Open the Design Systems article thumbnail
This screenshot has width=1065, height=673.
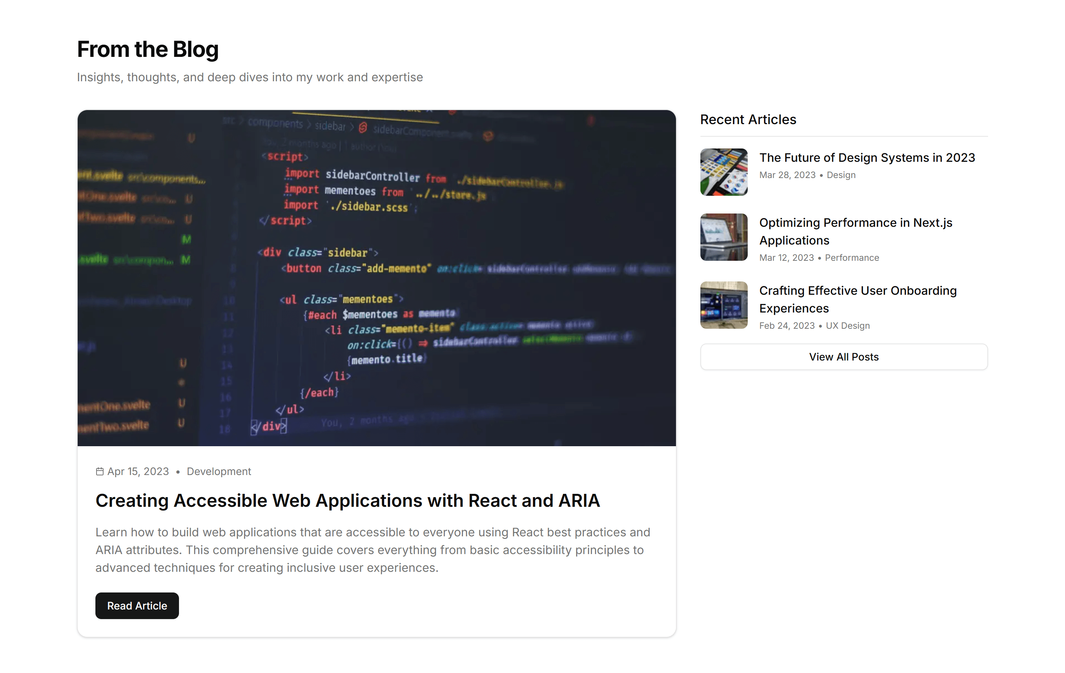(724, 172)
